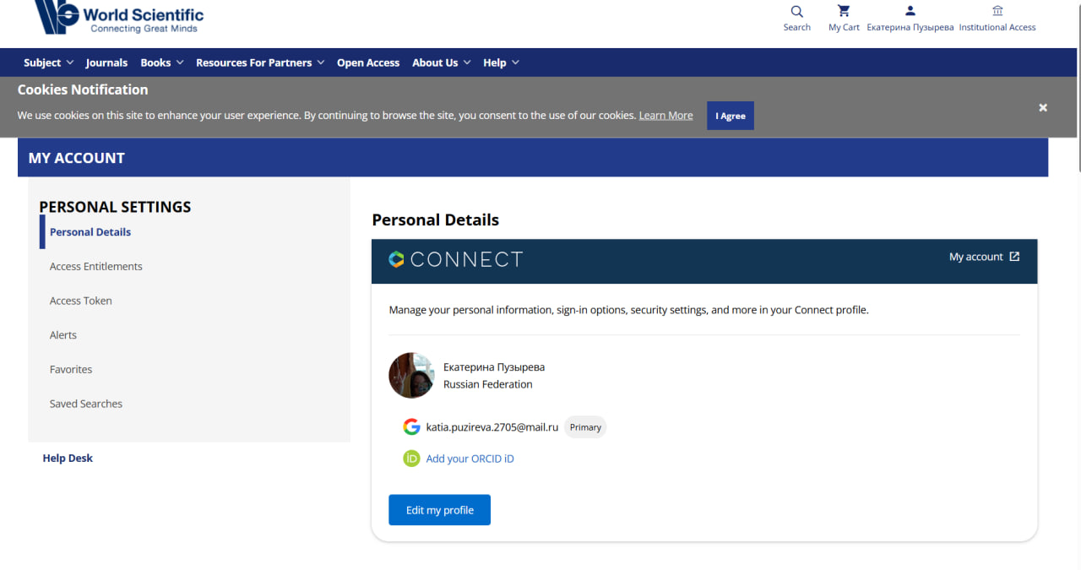Click the World Scientific logo
Viewport: 1081px width, 570px height.
(117, 18)
